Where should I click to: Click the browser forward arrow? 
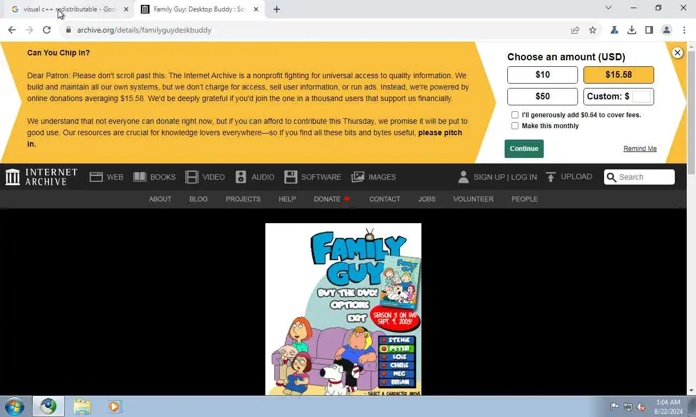[x=29, y=30]
